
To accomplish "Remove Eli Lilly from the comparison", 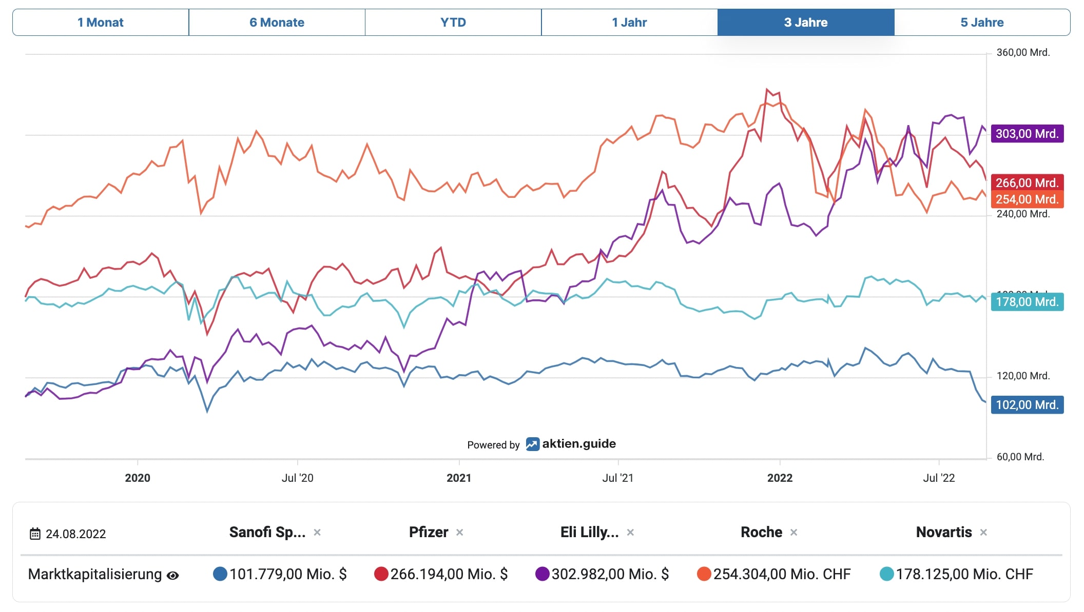I will 631,533.
